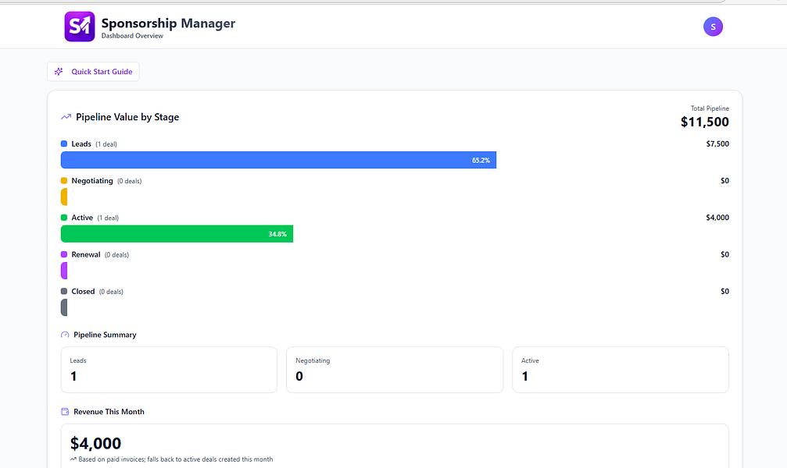Click the green Active legend swatch
Image resolution: width=787 pixels, height=468 pixels.
coord(64,218)
